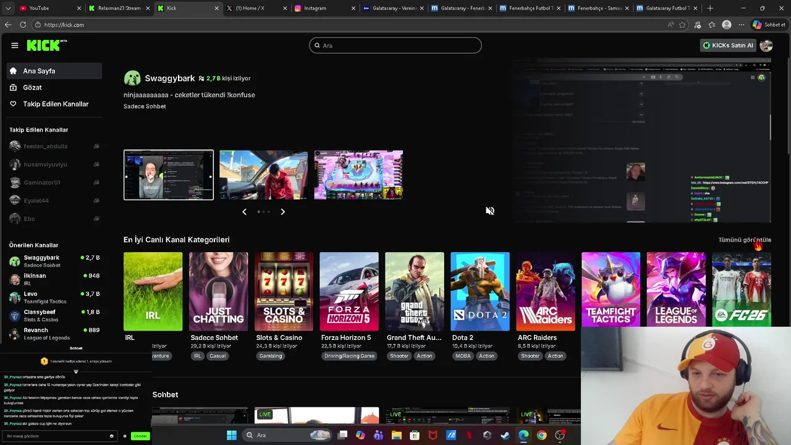Open the Slots & Casino category card
This screenshot has width=791, height=445.
284,291
